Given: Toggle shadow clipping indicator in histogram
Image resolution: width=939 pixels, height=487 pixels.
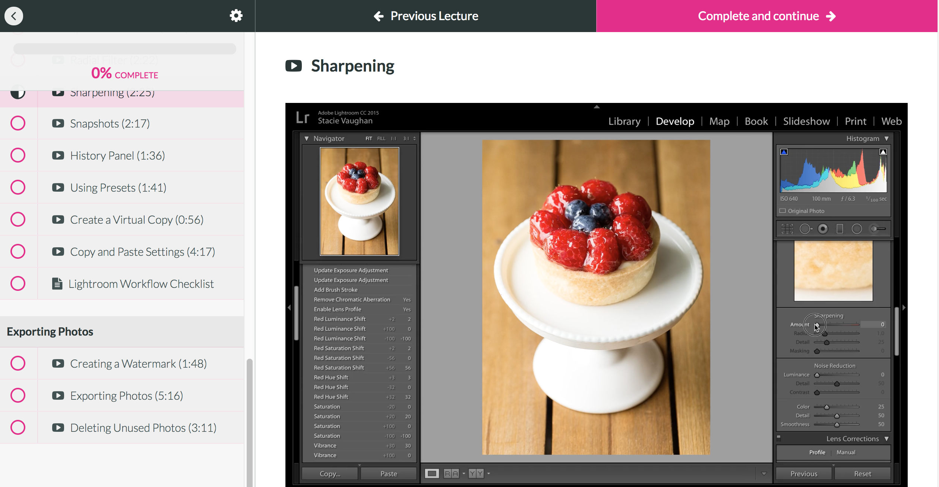Looking at the screenshot, I should pyautogui.click(x=784, y=152).
